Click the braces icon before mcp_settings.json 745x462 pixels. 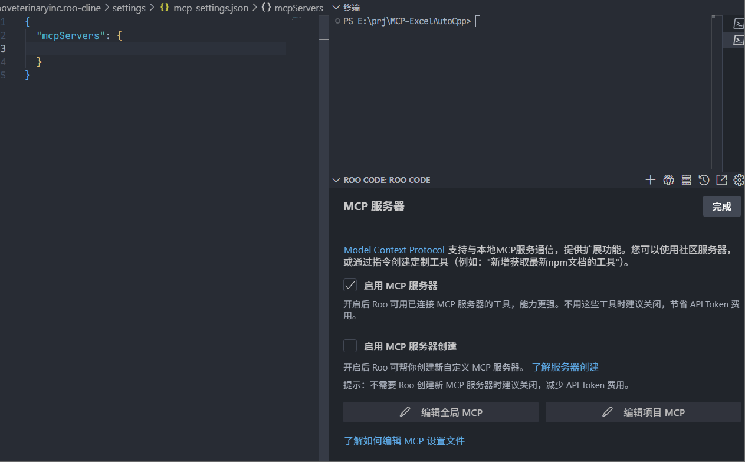(165, 8)
